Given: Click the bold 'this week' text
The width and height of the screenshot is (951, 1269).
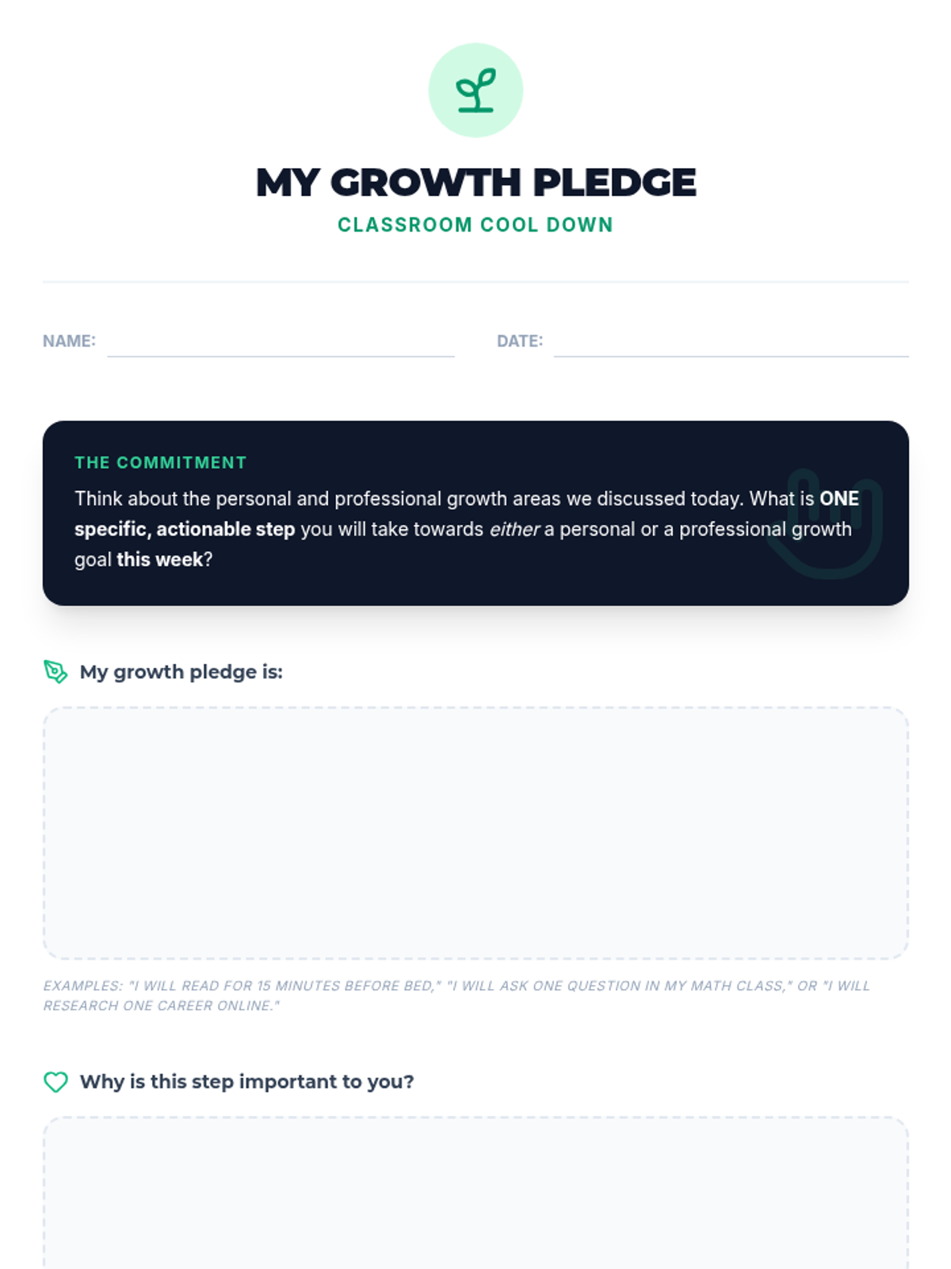Looking at the screenshot, I should (x=160, y=559).
